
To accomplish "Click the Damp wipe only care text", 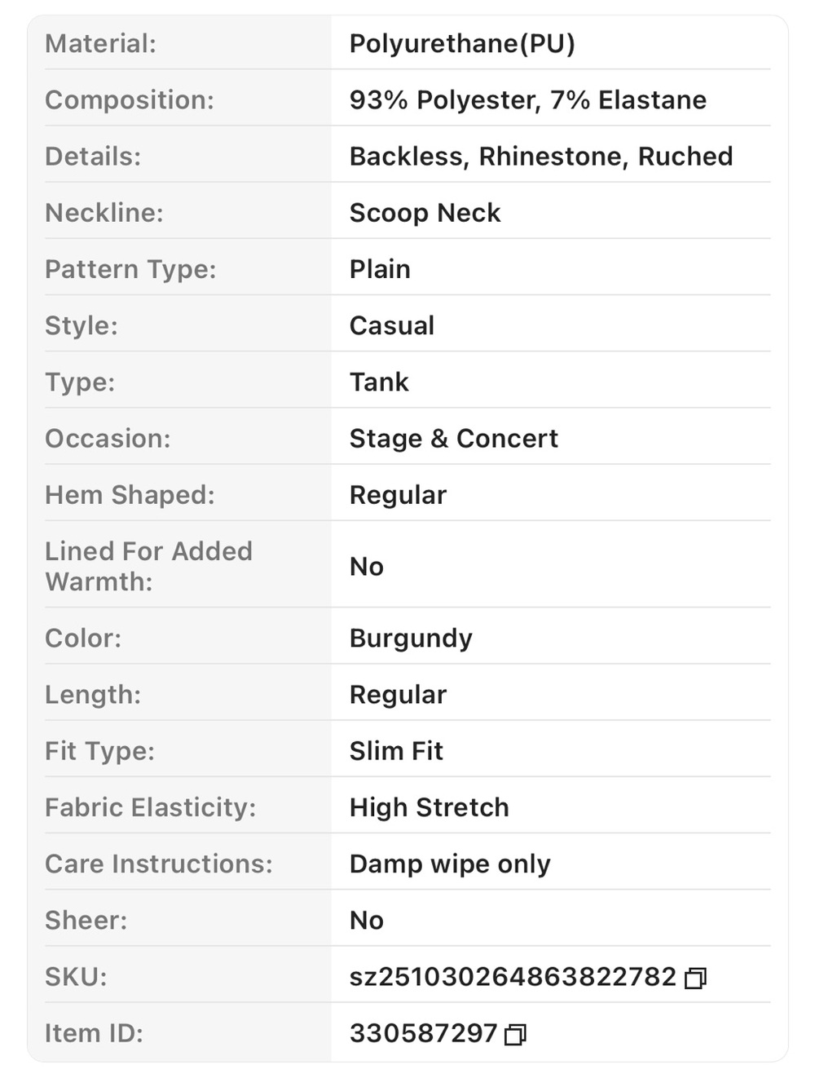I will [450, 864].
